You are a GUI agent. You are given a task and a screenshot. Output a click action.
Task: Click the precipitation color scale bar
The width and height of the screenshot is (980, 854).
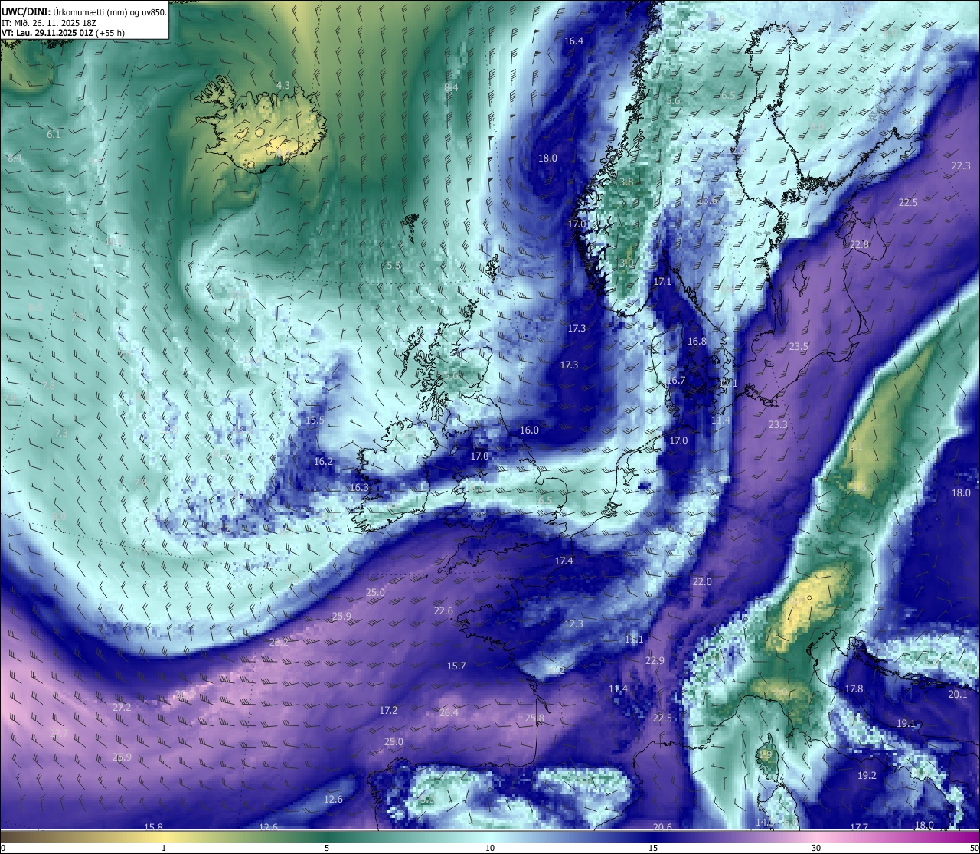pyautogui.click(x=490, y=836)
